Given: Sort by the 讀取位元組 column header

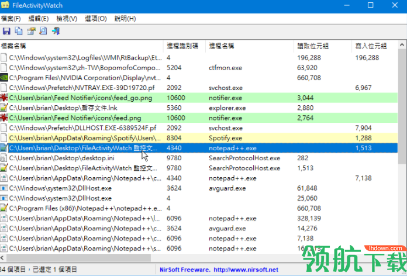Looking at the screenshot, I should (323, 46).
